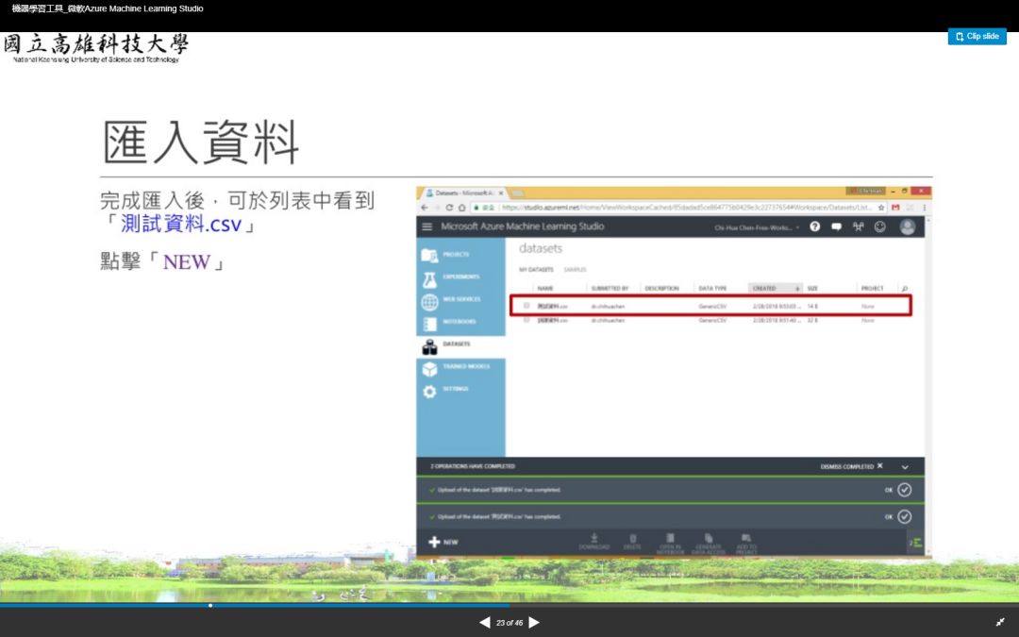
Task: Sort by the Name column header
Action: point(545,288)
